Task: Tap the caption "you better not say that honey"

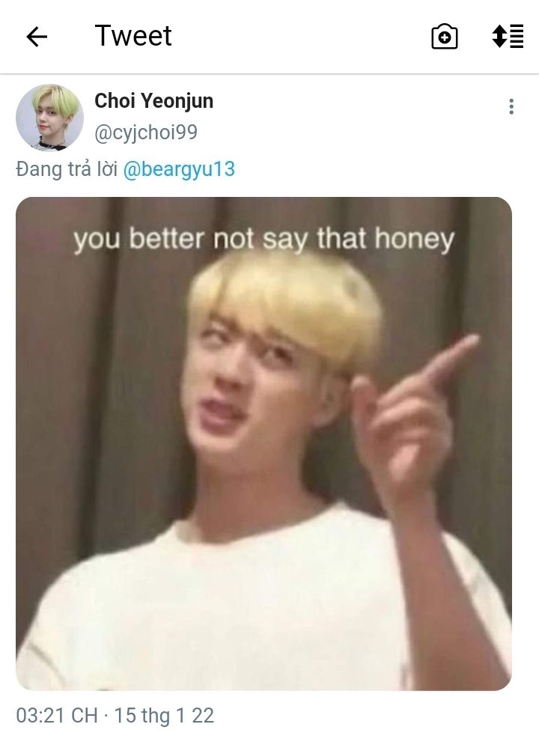Action: (264, 239)
